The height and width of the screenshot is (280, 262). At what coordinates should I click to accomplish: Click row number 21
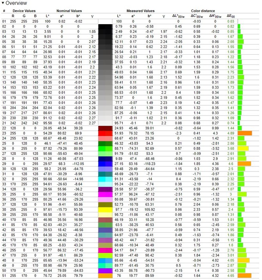[4, 123]
